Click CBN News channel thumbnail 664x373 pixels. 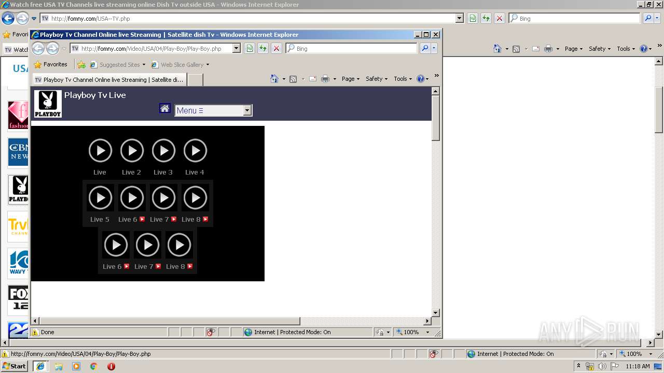[18, 152]
